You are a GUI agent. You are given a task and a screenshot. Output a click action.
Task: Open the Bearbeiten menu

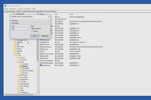click(x=13, y=9)
